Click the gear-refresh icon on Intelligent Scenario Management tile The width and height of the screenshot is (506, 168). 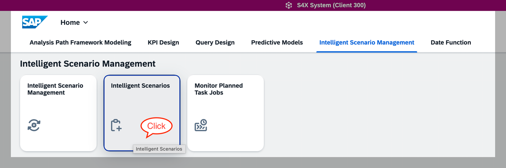click(34, 125)
